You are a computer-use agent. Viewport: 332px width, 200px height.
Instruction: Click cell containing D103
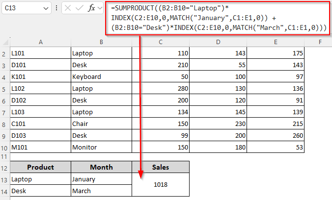[x=40, y=135]
